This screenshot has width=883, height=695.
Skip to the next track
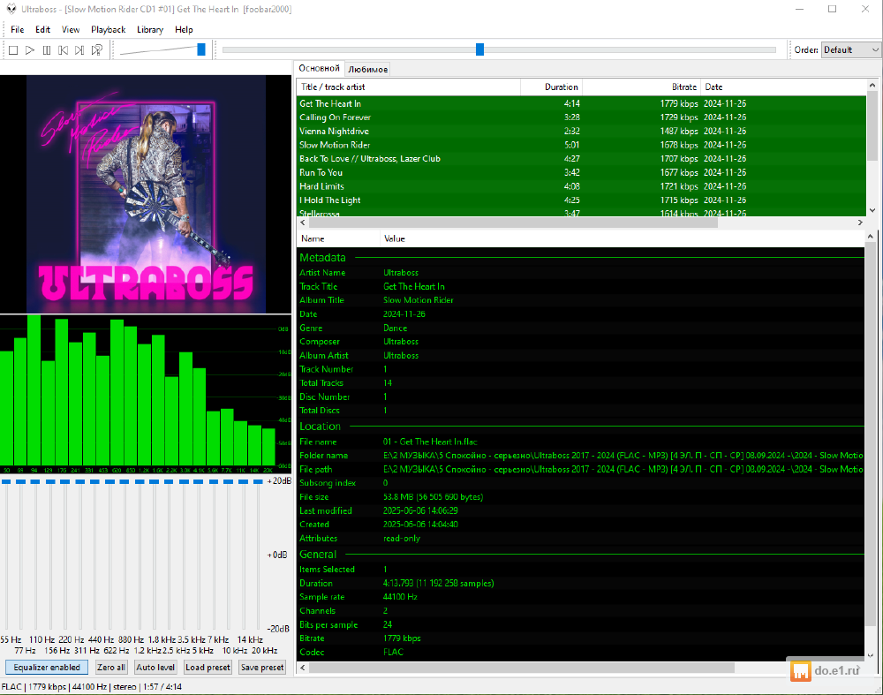(x=79, y=50)
